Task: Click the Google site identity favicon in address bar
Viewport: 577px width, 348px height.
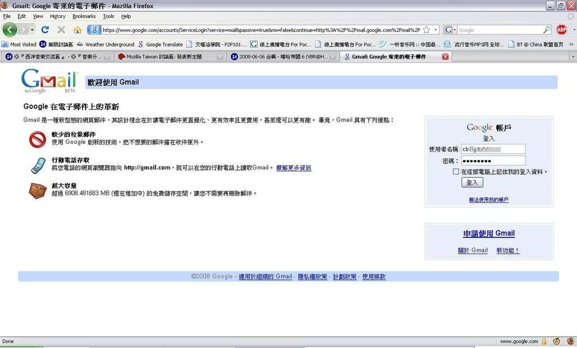Action: tap(94, 30)
